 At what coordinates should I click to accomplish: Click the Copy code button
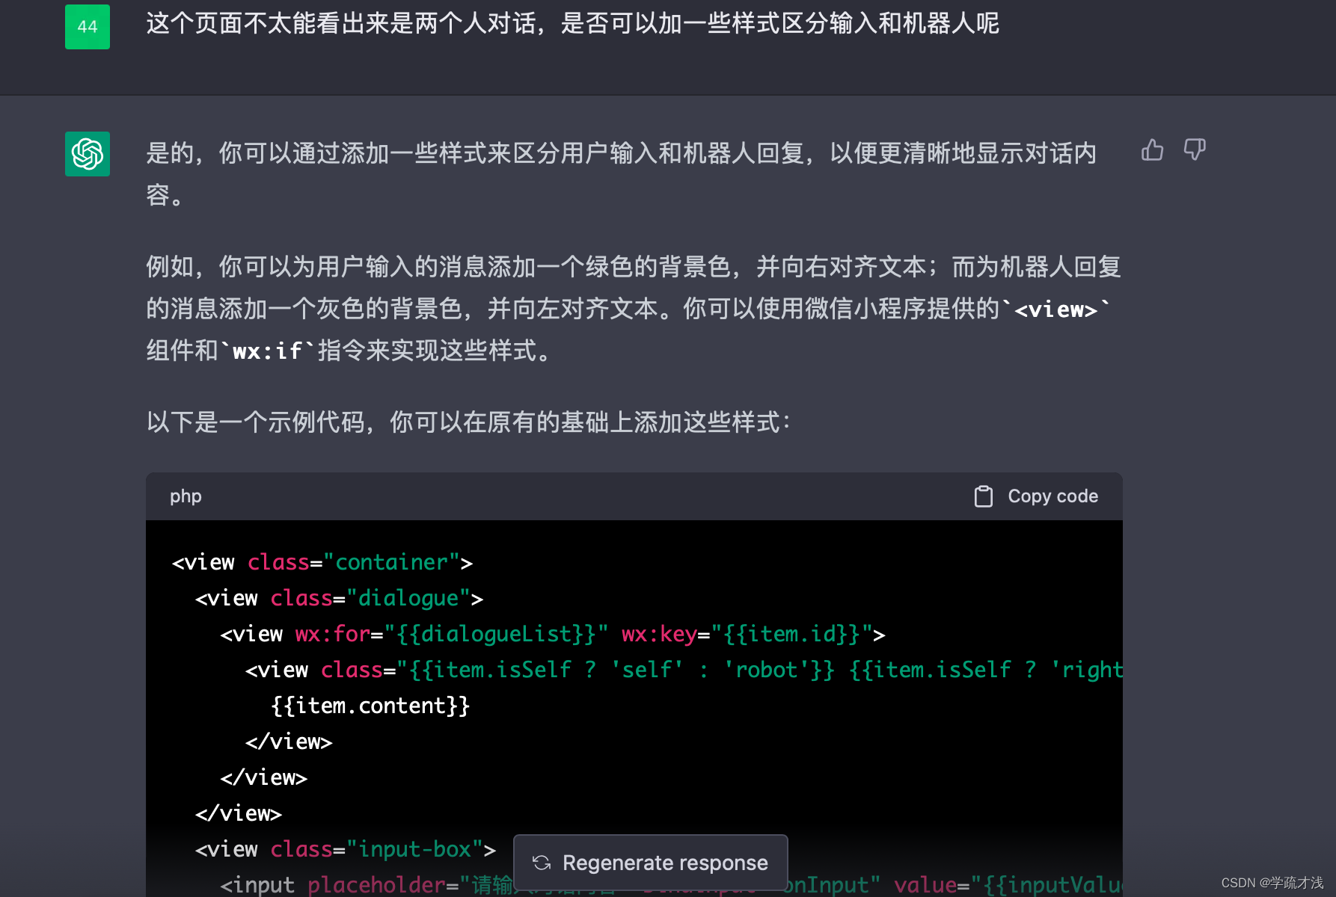point(1036,496)
